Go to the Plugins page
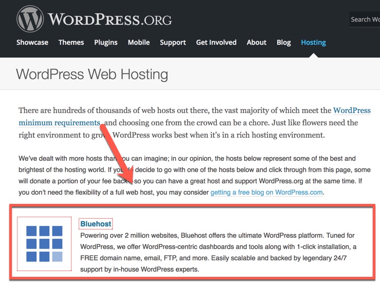The image size is (380, 284). pos(105,43)
